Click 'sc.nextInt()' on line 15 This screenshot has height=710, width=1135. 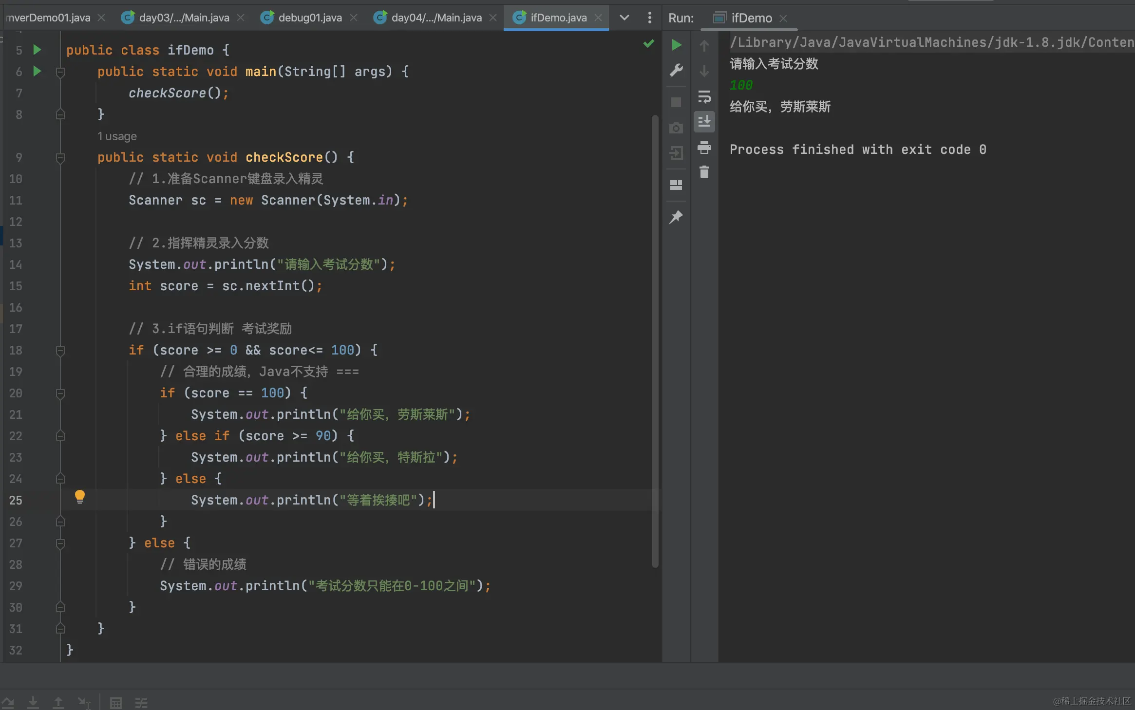pyautogui.click(x=268, y=286)
